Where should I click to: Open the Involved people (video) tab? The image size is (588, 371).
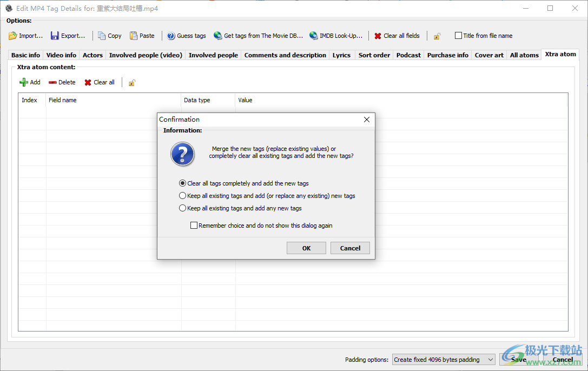tap(146, 55)
